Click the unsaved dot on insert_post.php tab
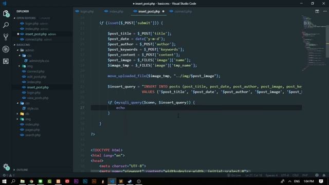Image resolution: width=329 pixels, height=185 pixels. pyautogui.click(x=163, y=11)
